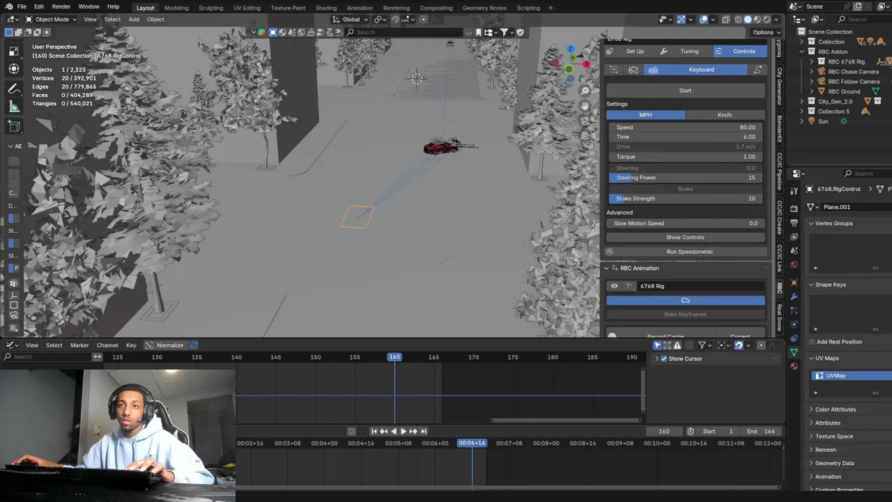Viewport: 892px width, 502px height.
Task: Select the Annotate pencil tool
Action: [14, 89]
